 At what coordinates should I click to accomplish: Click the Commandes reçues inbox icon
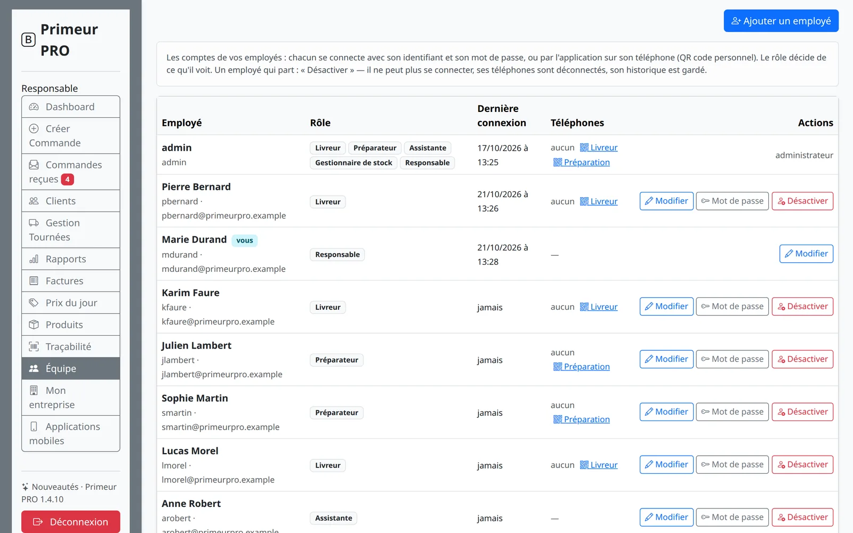pos(34,165)
